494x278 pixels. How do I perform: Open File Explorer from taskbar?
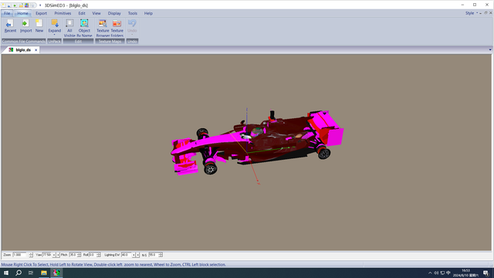pyautogui.click(x=44, y=273)
